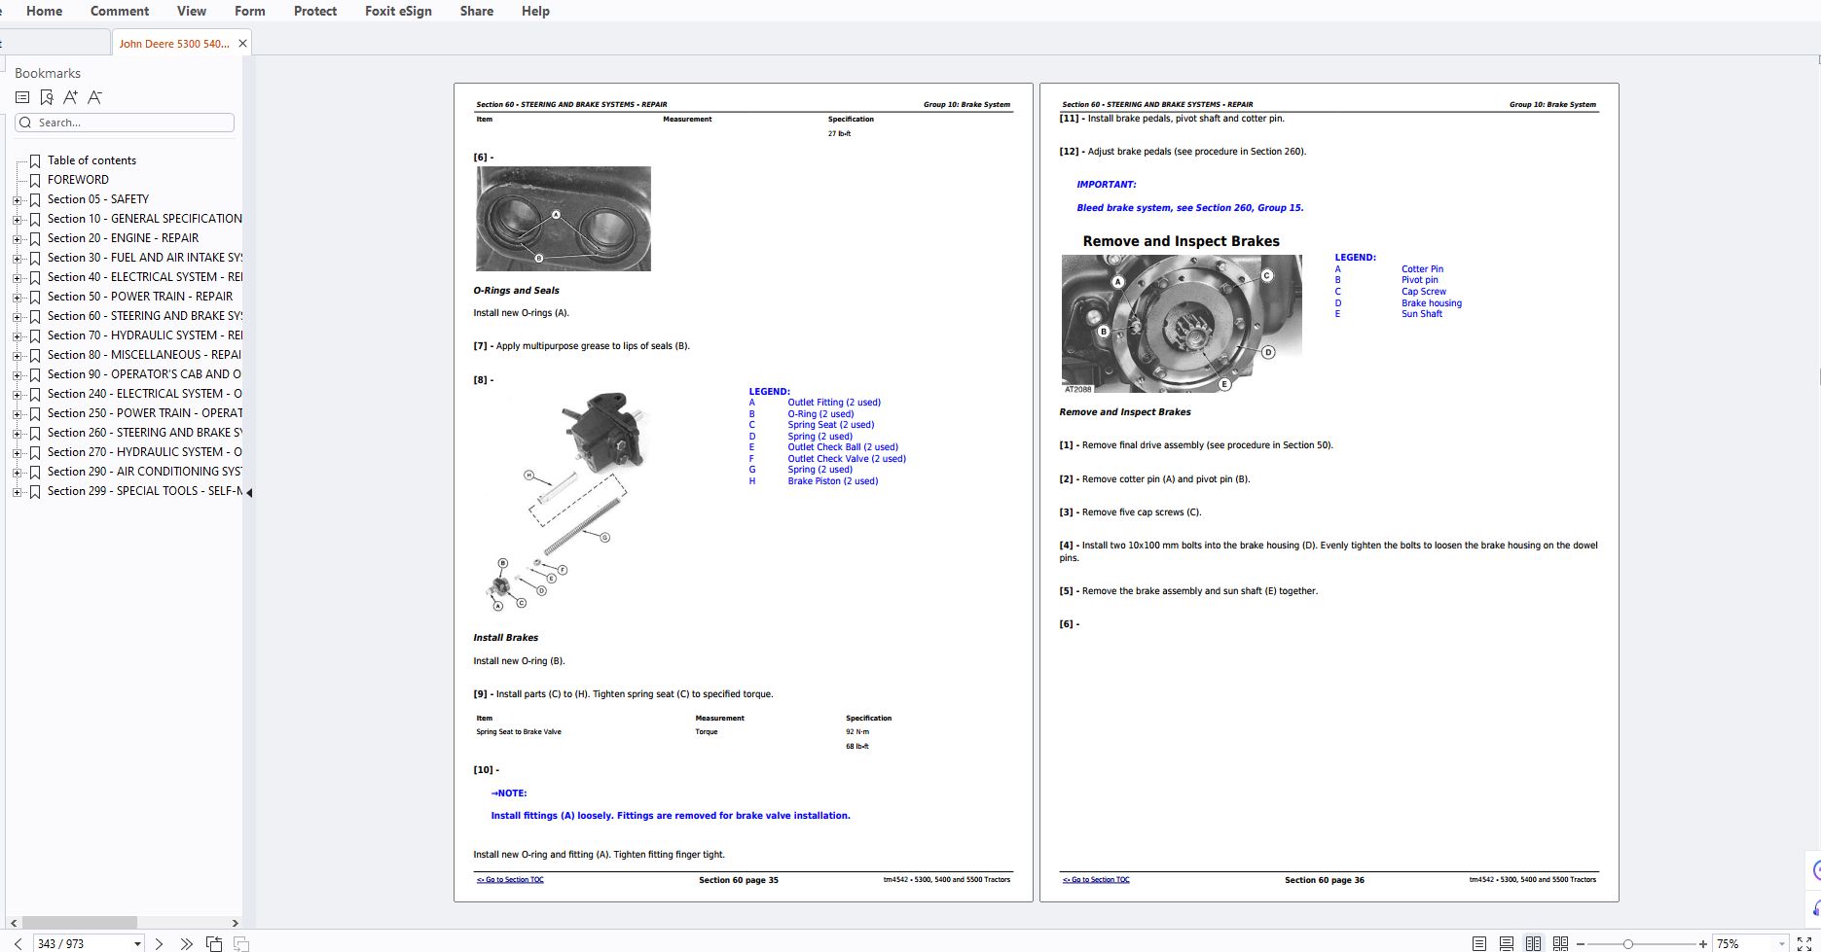Image resolution: width=1821 pixels, height=952 pixels.
Task: Decrease bookmark font size with A- icon
Action: (x=94, y=97)
